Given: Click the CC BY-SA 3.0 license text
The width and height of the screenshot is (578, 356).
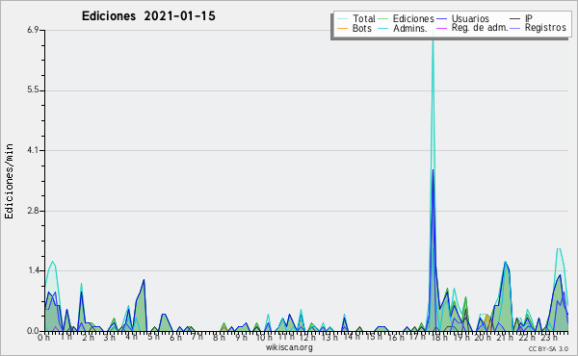Looking at the screenshot, I should (548, 348).
